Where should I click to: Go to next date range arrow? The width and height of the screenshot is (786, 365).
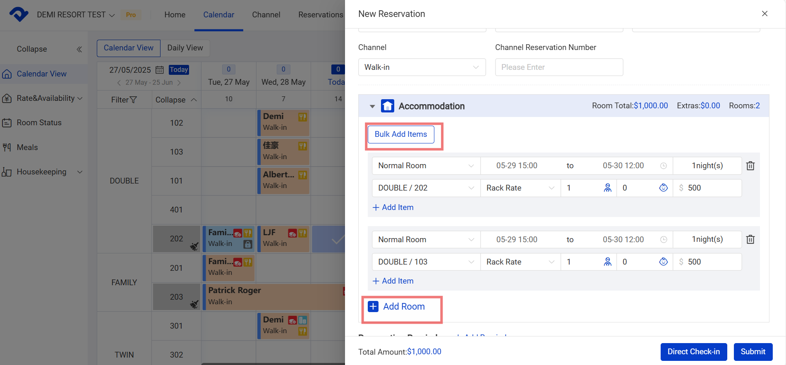[179, 83]
